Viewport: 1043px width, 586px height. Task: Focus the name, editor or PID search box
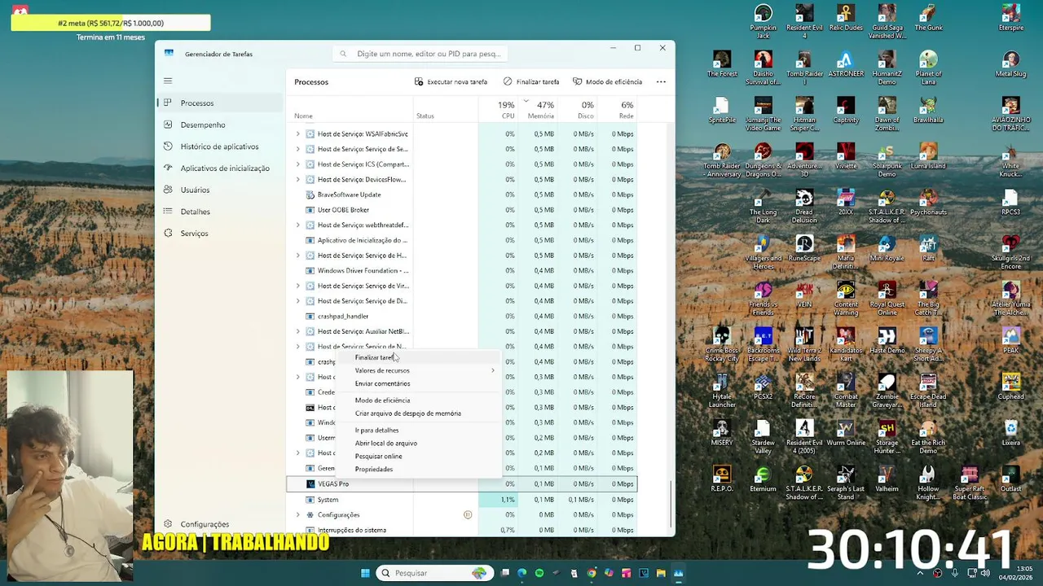coord(420,54)
